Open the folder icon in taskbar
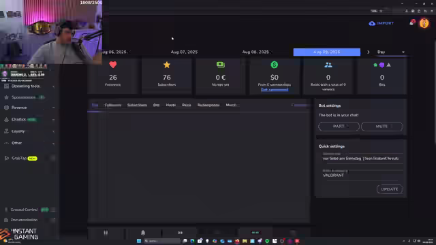 (245, 241)
